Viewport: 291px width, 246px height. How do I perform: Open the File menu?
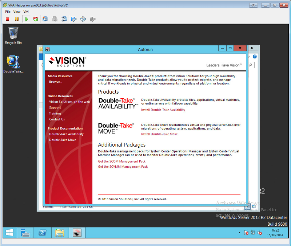point(8,12)
